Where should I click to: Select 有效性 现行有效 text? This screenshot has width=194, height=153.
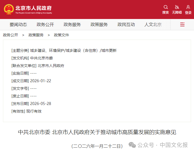point(26,111)
